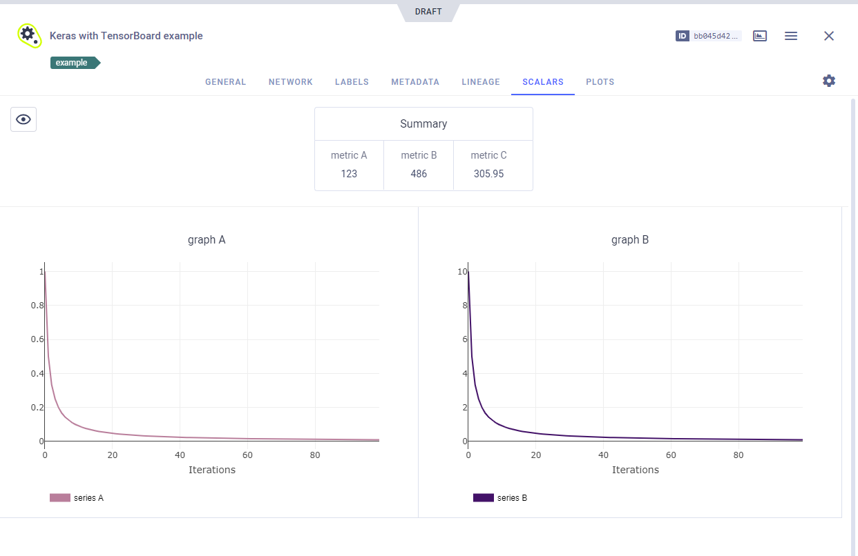This screenshot has height=556, width=858.
Task: Click the series B color swatch
Action: [484, 498]
